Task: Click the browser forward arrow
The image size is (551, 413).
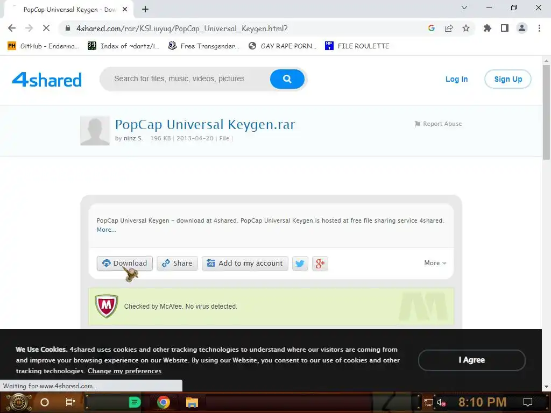Action: click(29, 28)
